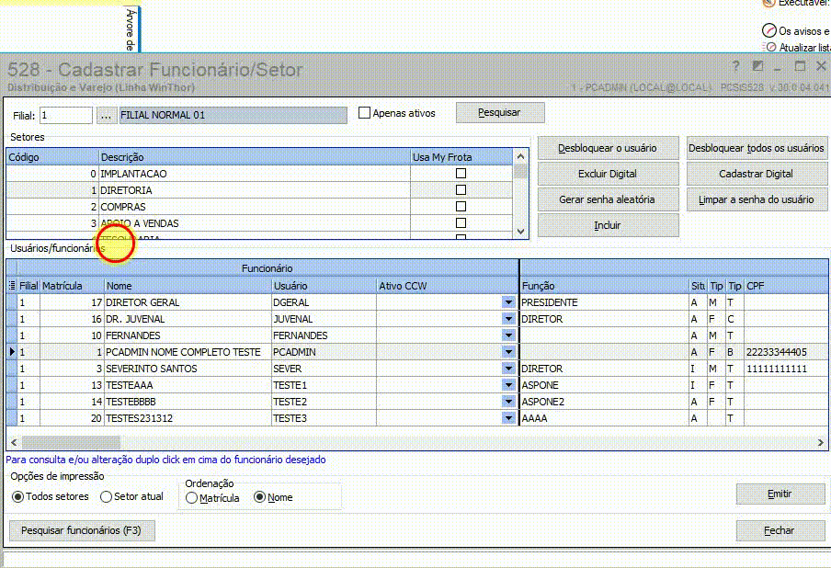Check Usa My Frota for APOIO A VENDAS
831x568 pixels.
pos(461,222)
